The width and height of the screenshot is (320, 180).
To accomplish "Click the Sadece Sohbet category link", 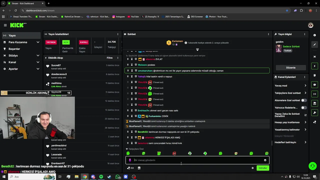I will point(291,46).
